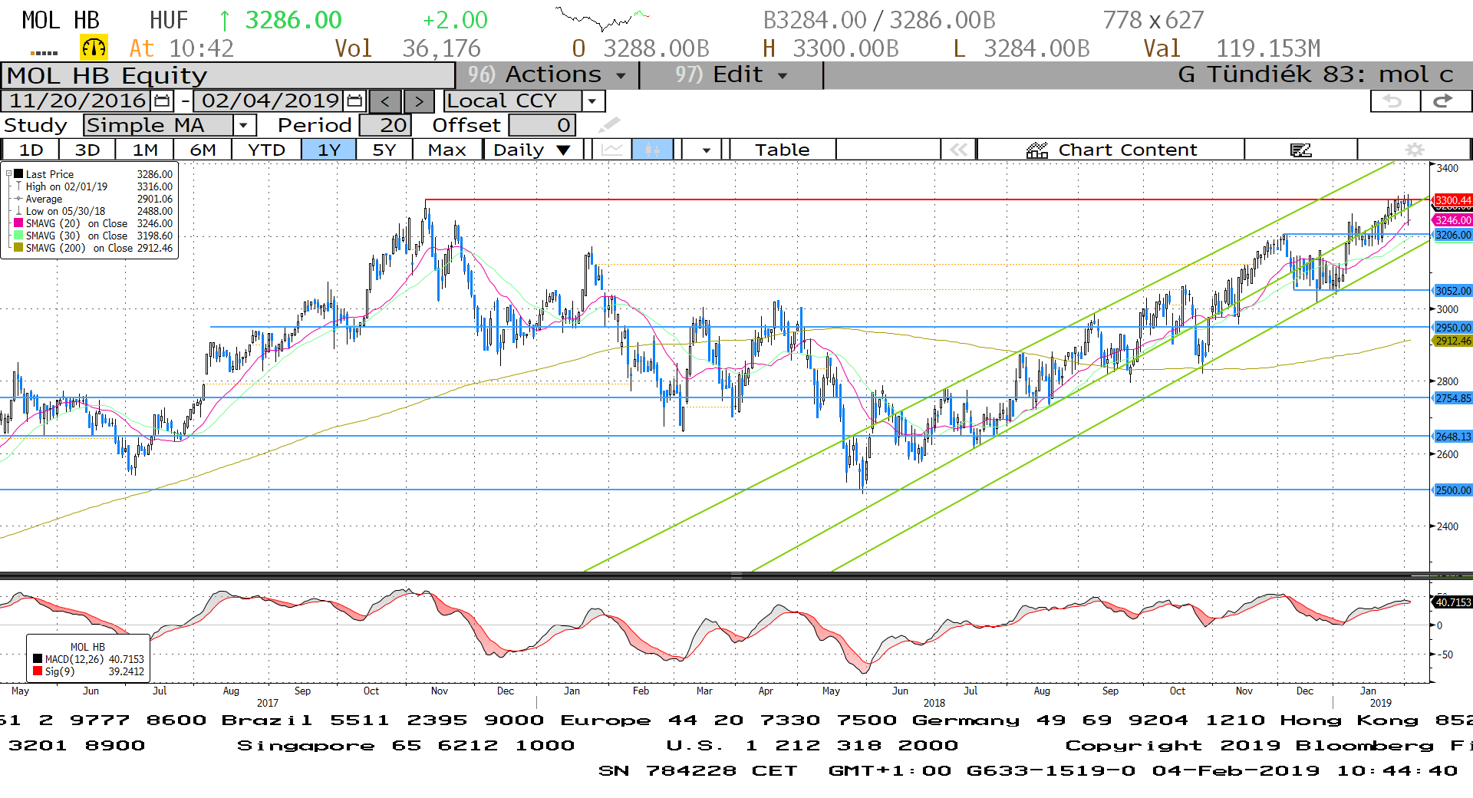
Task: Click the 2950.00 blue level axis label
Action: pos(1453,327)
